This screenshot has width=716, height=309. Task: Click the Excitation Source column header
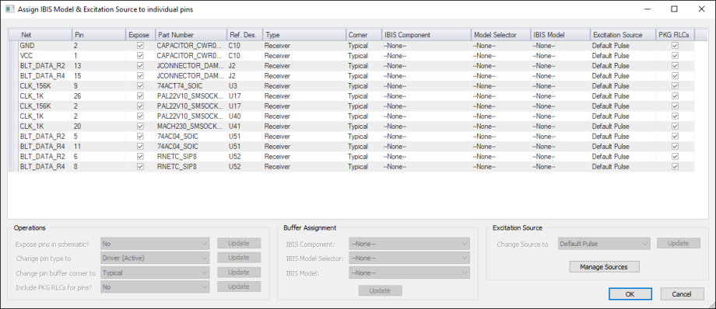(623, 35)
